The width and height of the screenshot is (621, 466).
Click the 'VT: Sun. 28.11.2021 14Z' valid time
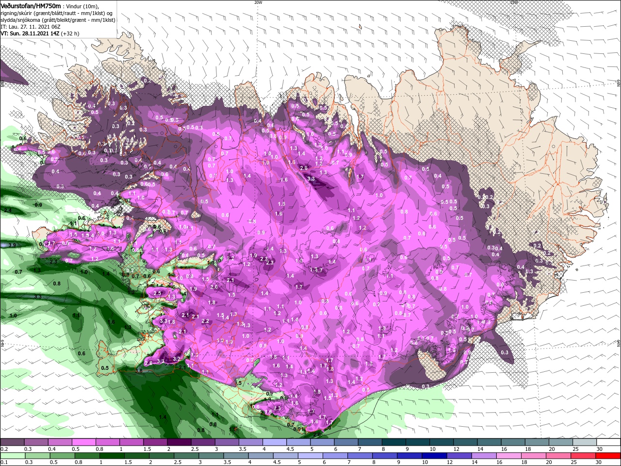point(30,33)
